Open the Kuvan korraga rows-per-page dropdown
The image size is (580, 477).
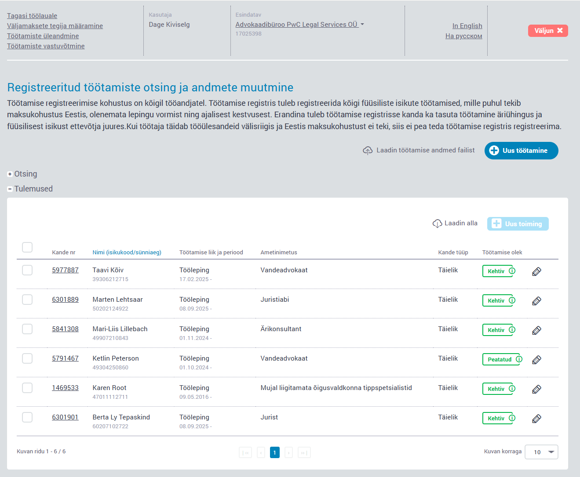coord(541,452)
